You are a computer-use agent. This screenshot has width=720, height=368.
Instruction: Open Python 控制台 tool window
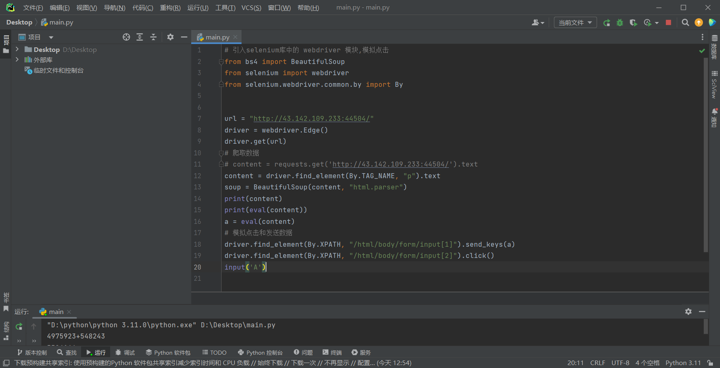(260, 352)
